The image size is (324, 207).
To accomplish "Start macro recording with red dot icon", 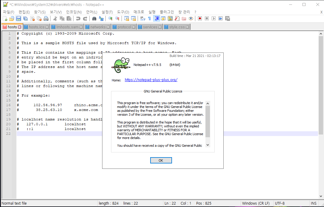I will coord(200,18).
